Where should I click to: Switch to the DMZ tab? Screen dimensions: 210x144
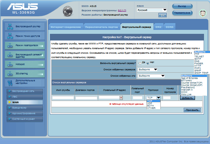tap(158, 27)
